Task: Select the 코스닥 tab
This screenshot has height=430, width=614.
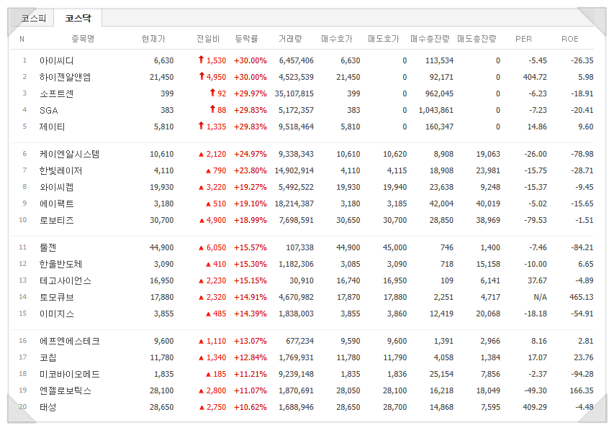Action: coord(78,18)
